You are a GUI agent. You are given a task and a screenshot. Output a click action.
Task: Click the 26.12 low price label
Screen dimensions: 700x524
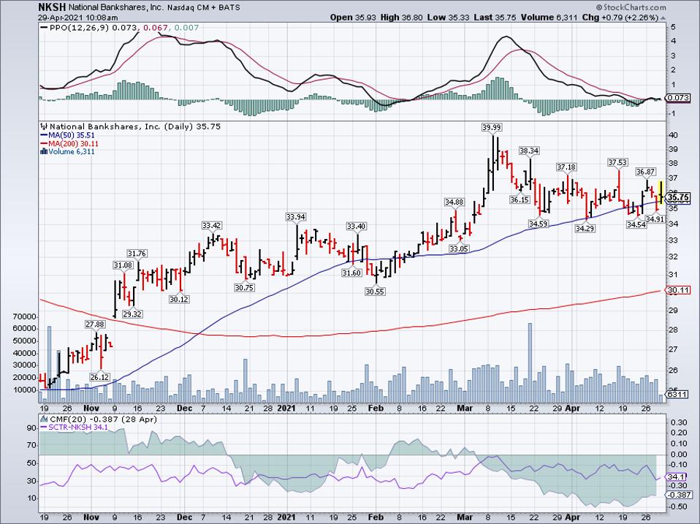(99, 377)
